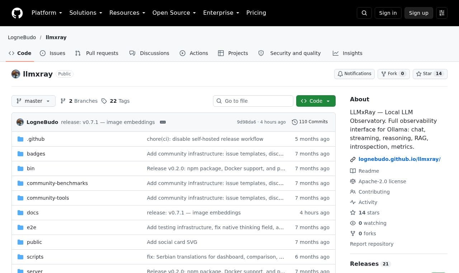Screen dimensions: 459x273
Task: Click the bell Notifications button
Action: [354, 74]
